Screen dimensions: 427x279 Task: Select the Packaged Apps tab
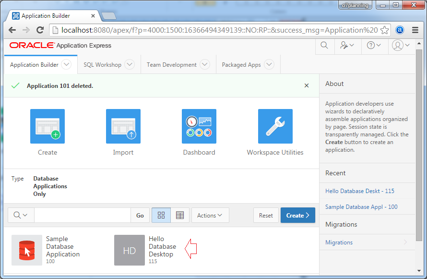241,65
